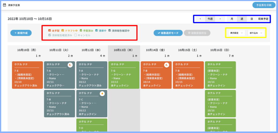Click the calendar icon beside 清掃予定表 title

coord(4,5)
